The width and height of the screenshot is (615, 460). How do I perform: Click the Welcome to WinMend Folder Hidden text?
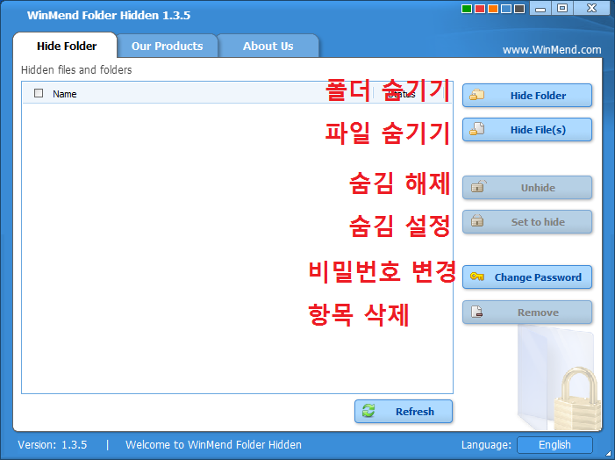click(x=213, y=445)
